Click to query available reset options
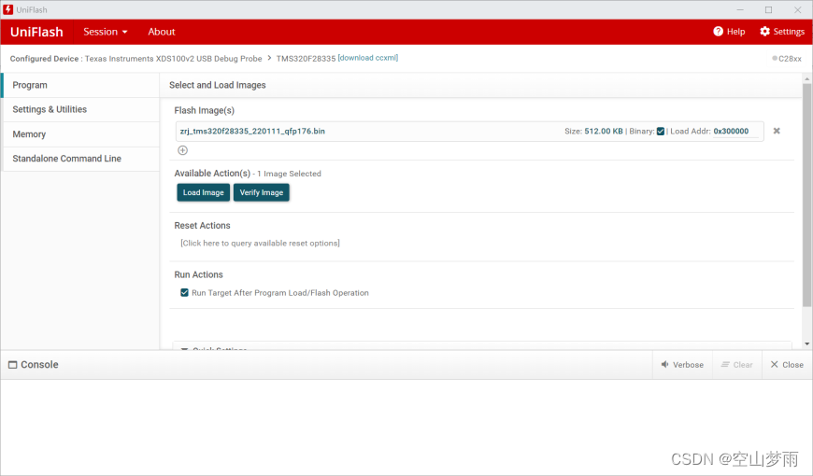This screenshot has height=476, width=813. coord(260,243)
